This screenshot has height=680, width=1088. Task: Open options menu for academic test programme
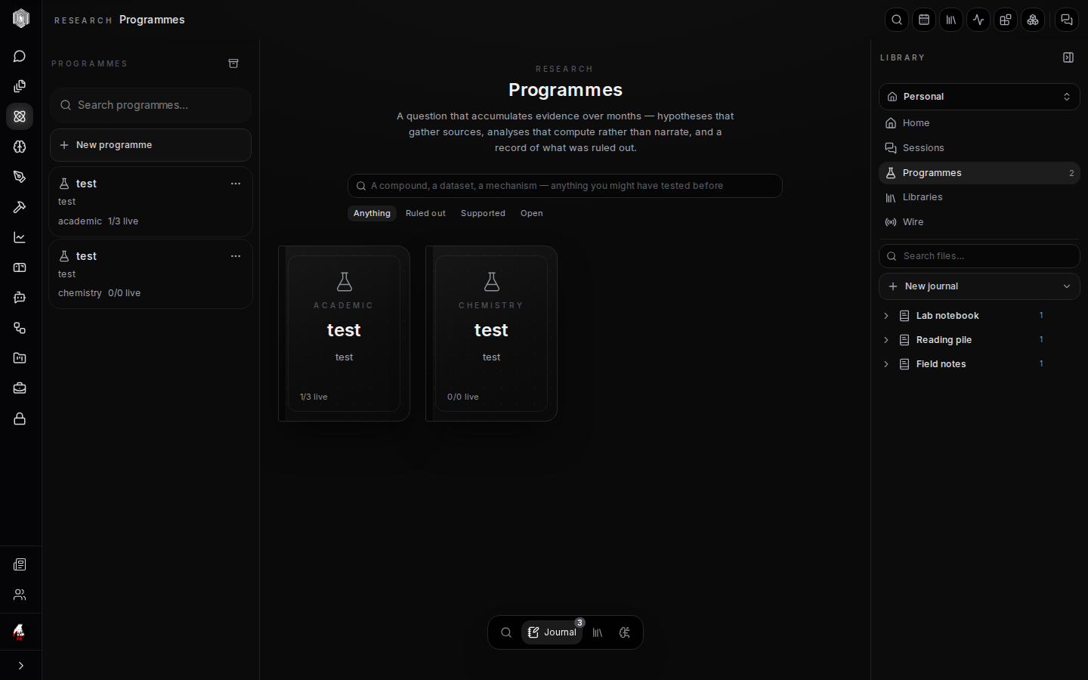pos(236,184)
